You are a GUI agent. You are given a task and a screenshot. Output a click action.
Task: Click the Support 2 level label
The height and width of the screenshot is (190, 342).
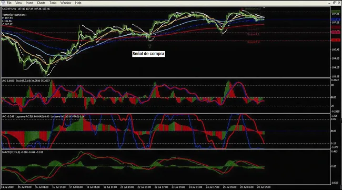pyautogui.click(x=253, y=34)
